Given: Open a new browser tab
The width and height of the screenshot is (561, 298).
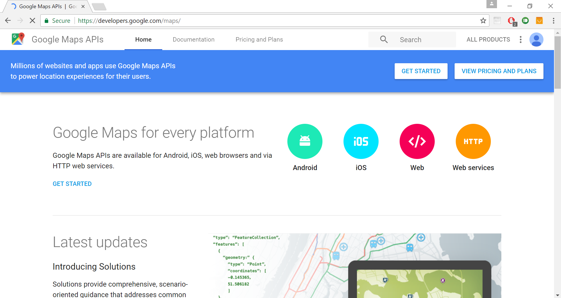Looking at the screenshot, I should coord(99,7).
